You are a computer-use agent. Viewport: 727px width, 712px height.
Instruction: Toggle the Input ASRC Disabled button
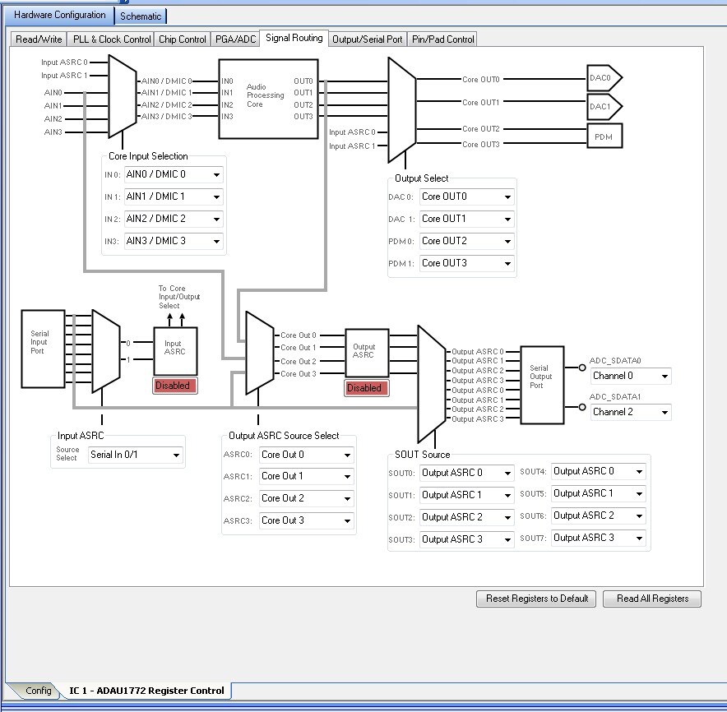(x=175, y=386)
